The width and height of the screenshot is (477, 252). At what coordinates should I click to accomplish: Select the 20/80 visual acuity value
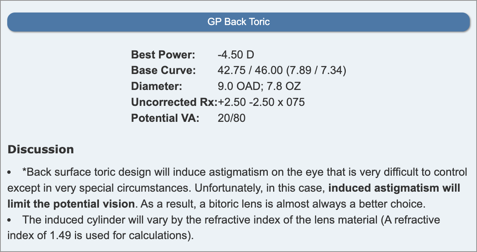coord(232,118)
